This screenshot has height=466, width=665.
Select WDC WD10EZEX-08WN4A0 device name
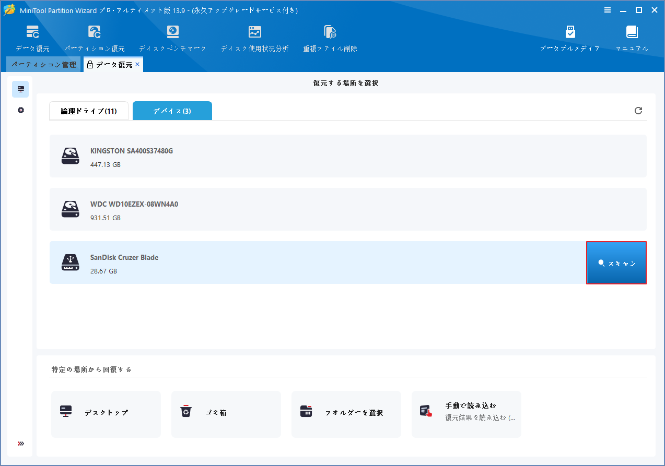134,204
